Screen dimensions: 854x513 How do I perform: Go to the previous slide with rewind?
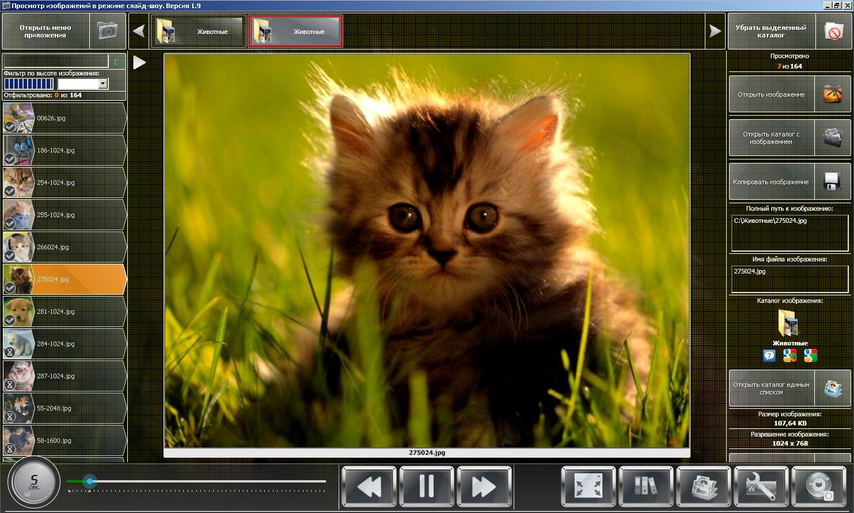[x=369, y=487]
